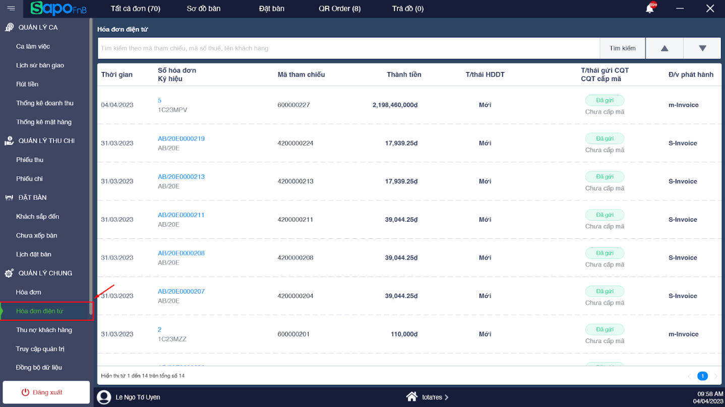The image size is (725, 407).
Task: Click Đã gửi badge for reference 600000201
Action: [x=605, y=329]
